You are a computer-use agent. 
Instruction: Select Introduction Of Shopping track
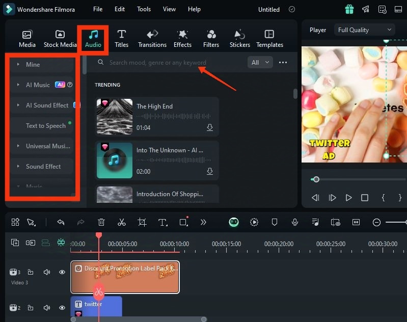157,194
